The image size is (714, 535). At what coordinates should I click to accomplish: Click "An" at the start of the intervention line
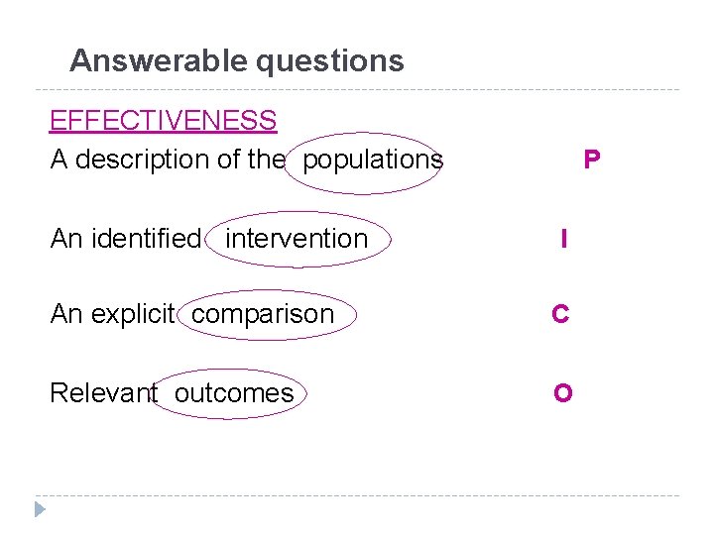point(66,239)
